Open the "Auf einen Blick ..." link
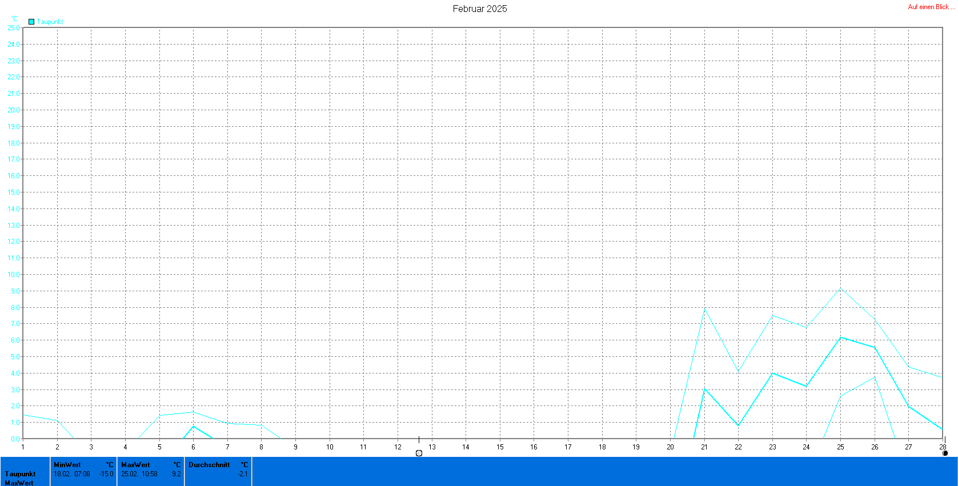Viewport: 958px width, 486px height. [931, 7]
